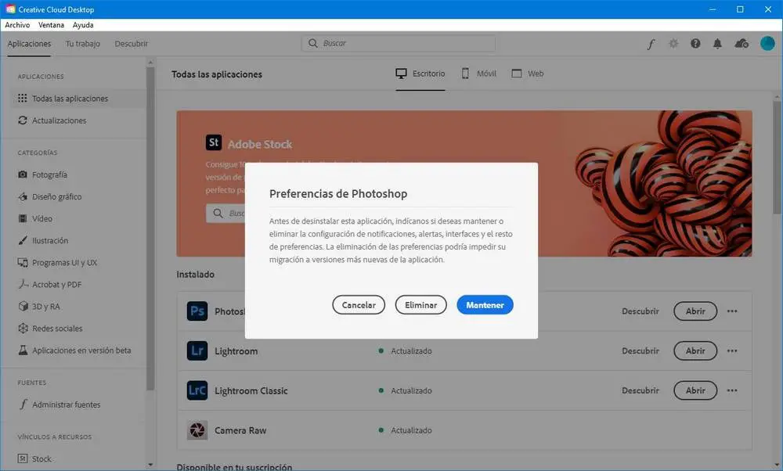The image size is (783, 471).
Task: Open the Ventana menu
Action: click(51, 25)
